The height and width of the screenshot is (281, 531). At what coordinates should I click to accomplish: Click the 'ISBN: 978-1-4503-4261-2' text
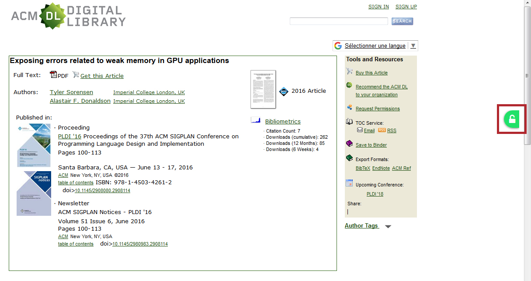[134, 183]
